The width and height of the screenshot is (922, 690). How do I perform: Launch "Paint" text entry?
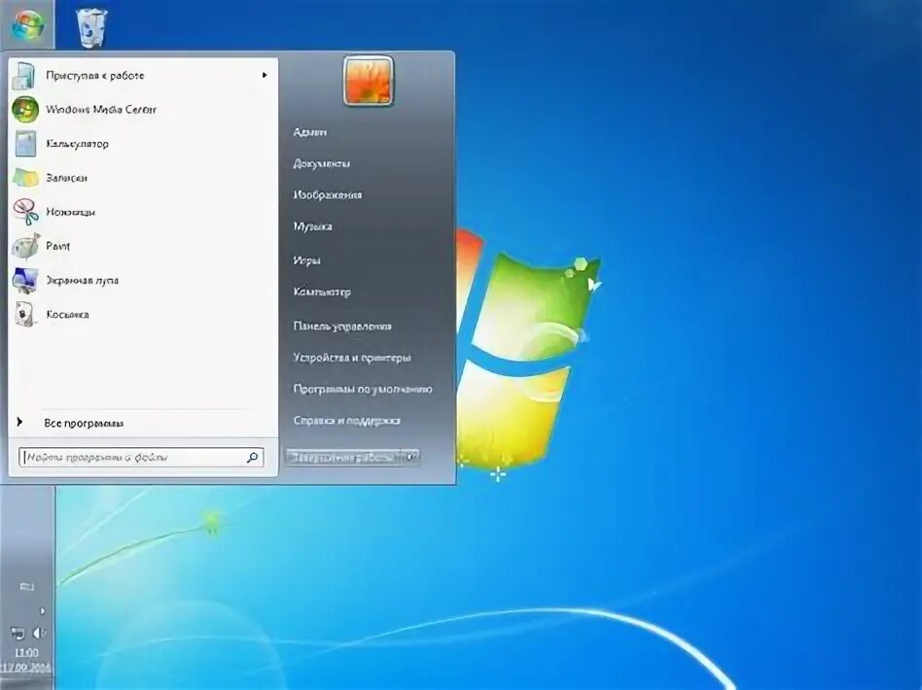pyautogui.click(x=57, y=246)
